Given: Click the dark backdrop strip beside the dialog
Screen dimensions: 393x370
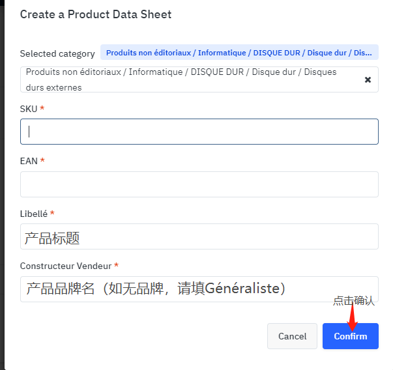Looking at the screenshot, I should (2, 185).
